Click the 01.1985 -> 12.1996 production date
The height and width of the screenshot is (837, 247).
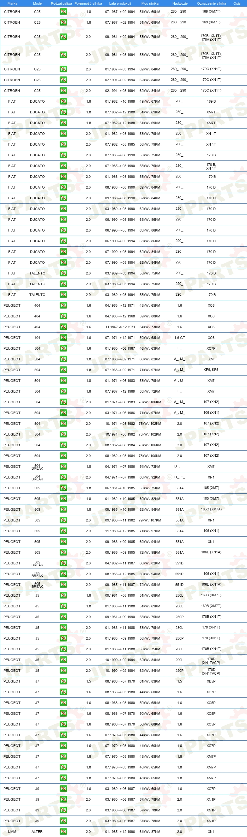coord(120,832)
